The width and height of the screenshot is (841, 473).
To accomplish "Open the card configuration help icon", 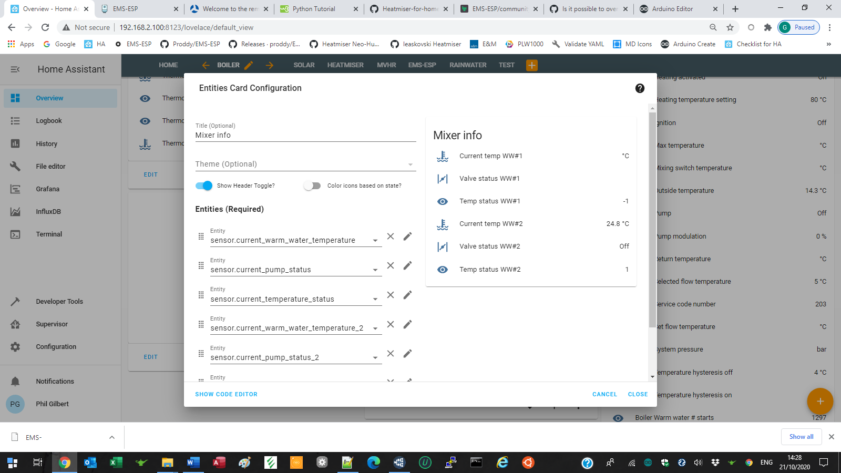I will pyautogui.click(x=640, y=88).
